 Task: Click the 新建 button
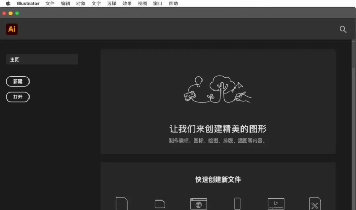click(18, 82)
